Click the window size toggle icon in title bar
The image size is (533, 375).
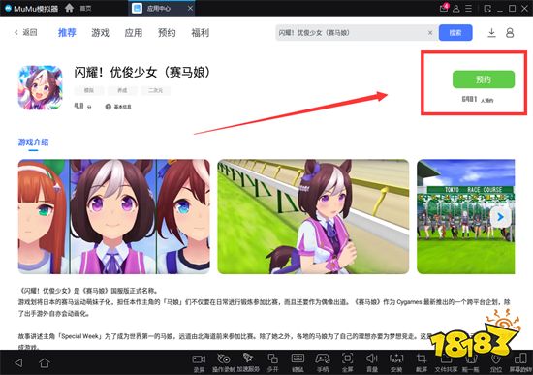click(x=487, y=9)
